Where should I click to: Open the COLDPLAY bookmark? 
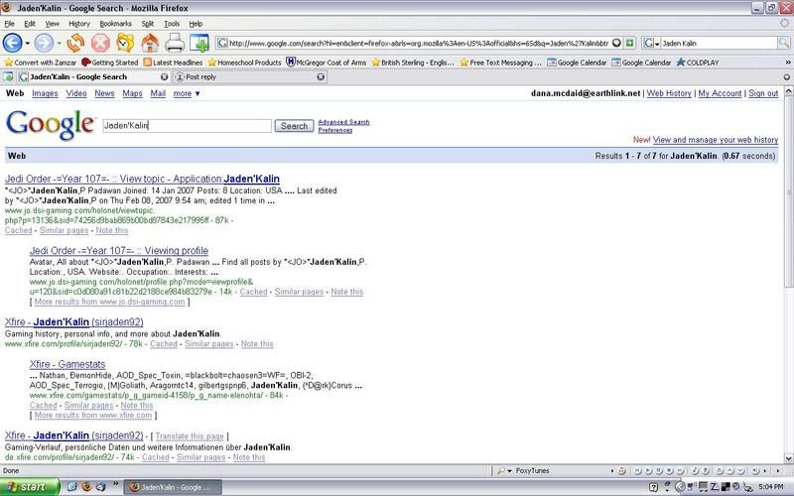tap(698, 62)
